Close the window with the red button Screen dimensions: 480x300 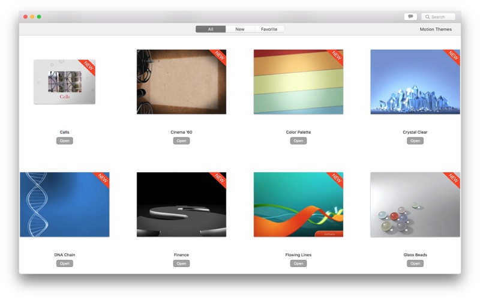click(x=26, y=17)
